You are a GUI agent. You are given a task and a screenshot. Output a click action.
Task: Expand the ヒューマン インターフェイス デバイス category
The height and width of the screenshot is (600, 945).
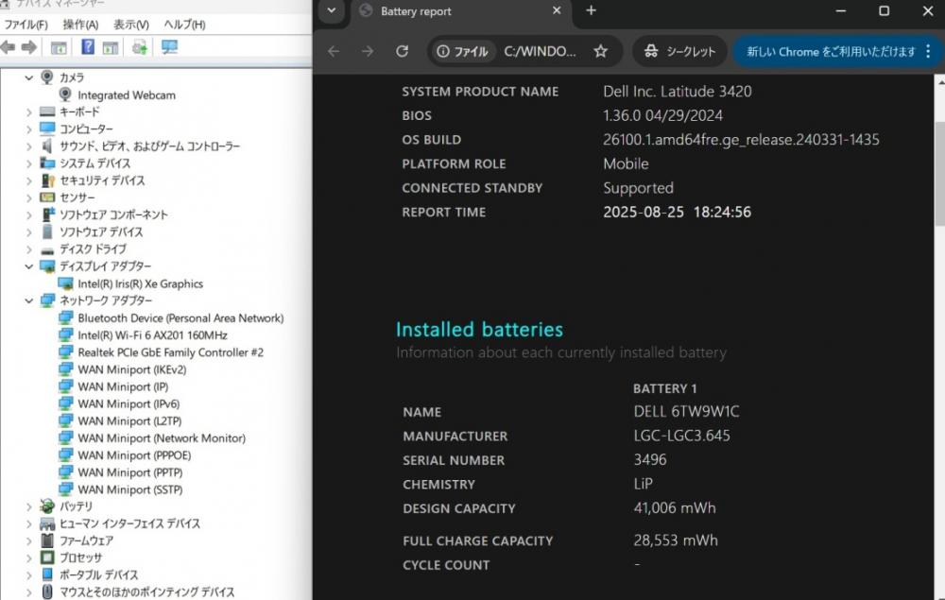tap(28, 524)
